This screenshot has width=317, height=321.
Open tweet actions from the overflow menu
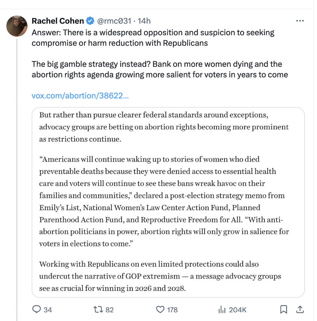300,21
